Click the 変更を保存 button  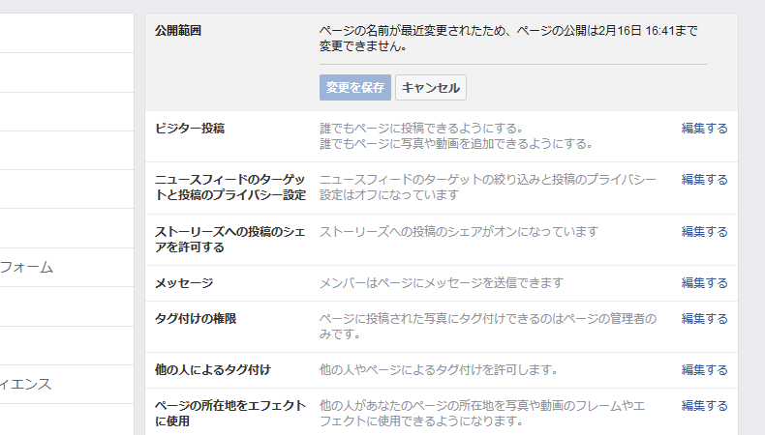point(355,87)
